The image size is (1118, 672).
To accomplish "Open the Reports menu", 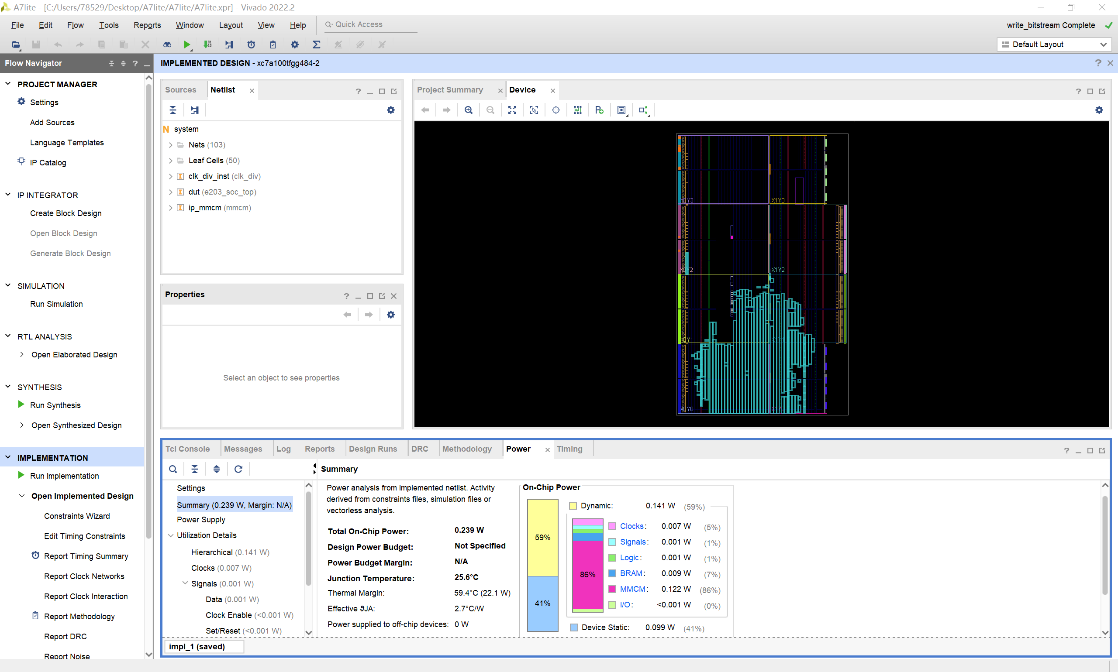I will 147,25.
